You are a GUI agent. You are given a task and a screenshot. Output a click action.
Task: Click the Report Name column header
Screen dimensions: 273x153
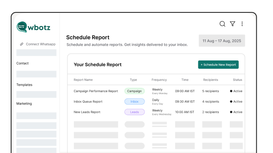tap(83, 80)
